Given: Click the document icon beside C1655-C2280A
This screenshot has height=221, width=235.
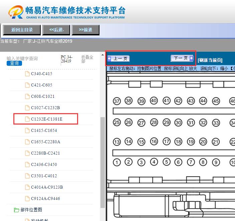Looking at the screenshot, I should (27, 142).
